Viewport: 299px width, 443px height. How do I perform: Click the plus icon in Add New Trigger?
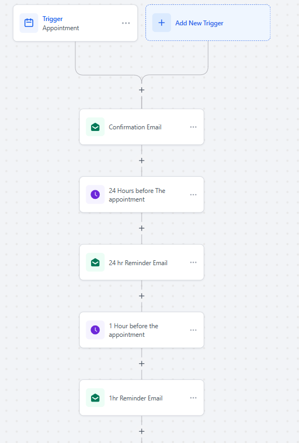162,23
